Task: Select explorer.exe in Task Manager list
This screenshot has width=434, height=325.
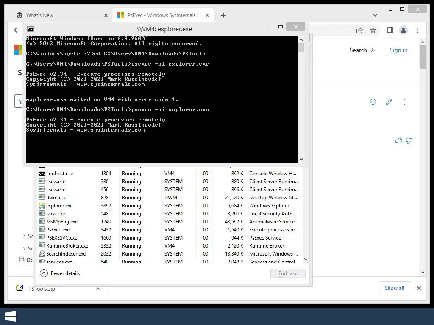Action: 170,205
